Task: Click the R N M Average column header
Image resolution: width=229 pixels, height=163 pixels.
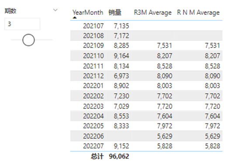Action: pyautogui.click(x=198, y=13)
